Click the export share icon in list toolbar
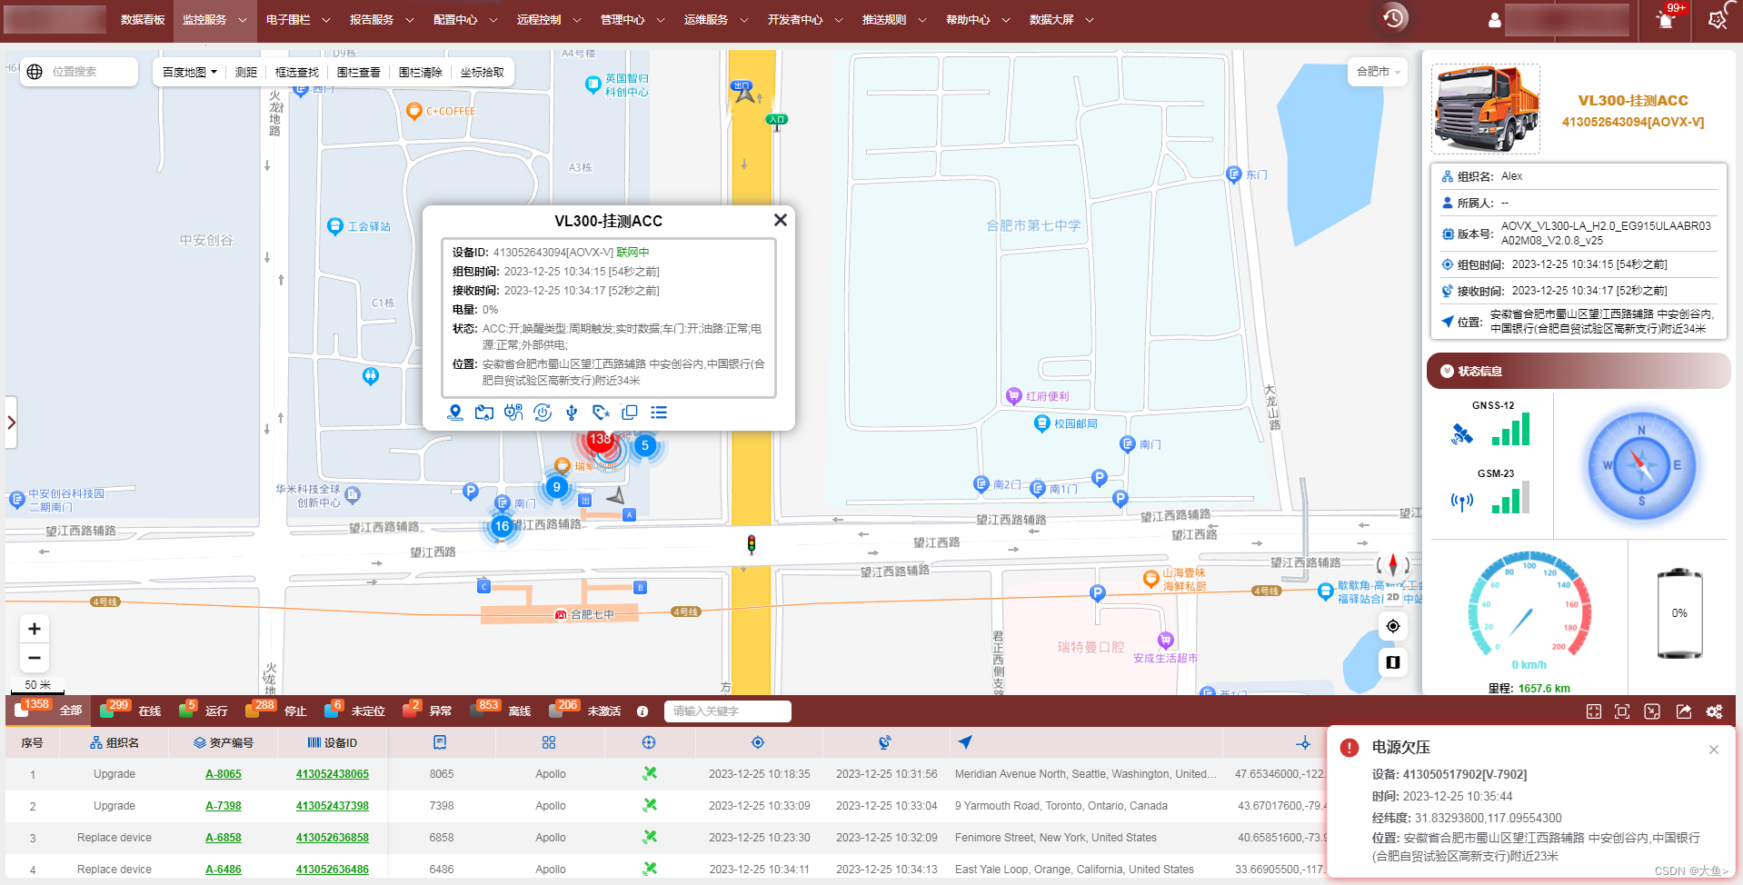The height and width of the screenshot is (885, 1743). pyautogui.click(x=1684, y=711)
